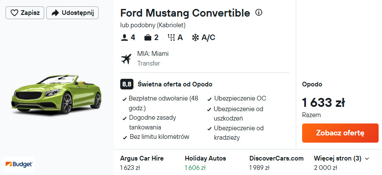This screenshot has width=382, height=175.
Task: Click the automatic transmission gearbox icon
Action: click(172, 37)
